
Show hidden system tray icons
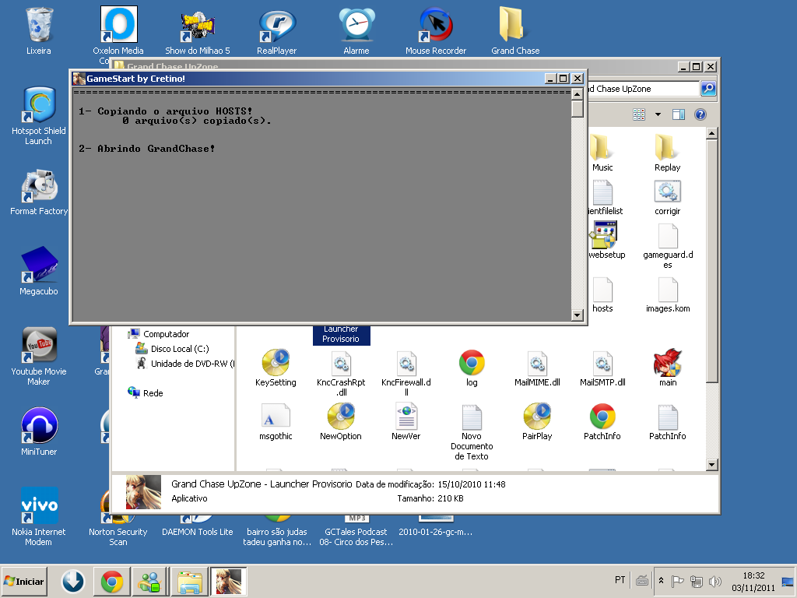[x=662, y=581]
